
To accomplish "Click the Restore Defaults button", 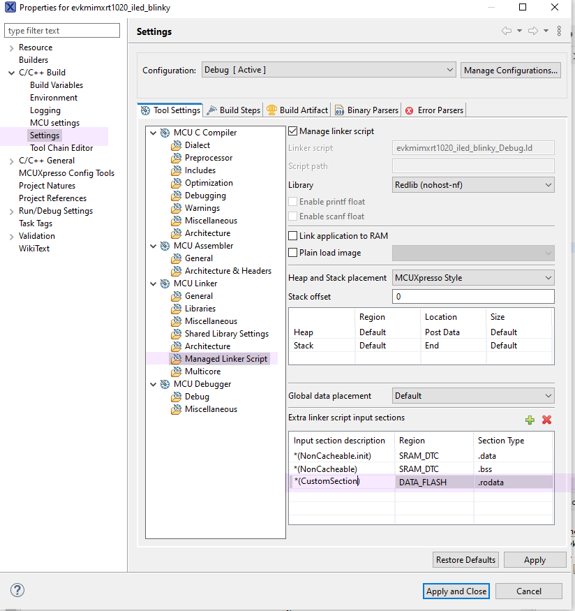I will tap(465, 559).
